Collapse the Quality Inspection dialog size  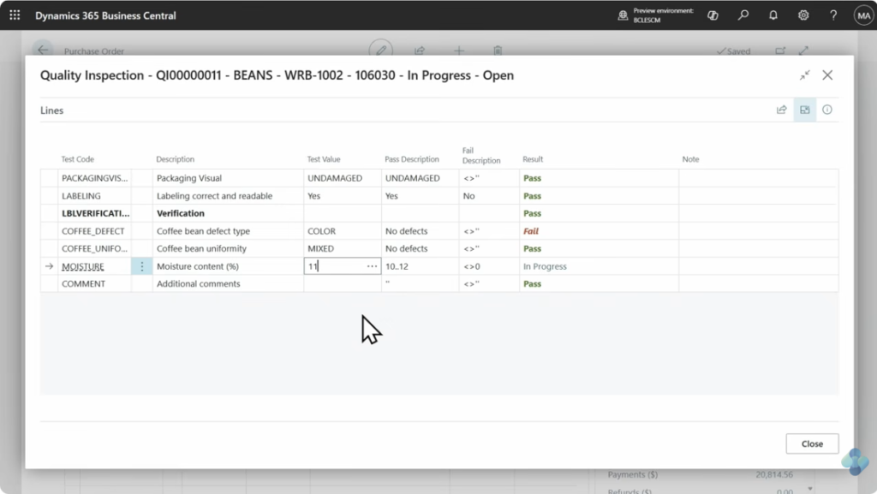click(x=805, y=74)
